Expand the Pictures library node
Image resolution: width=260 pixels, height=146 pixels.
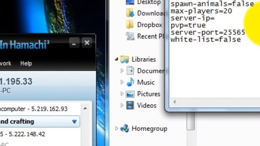click(x=122, y=94)
